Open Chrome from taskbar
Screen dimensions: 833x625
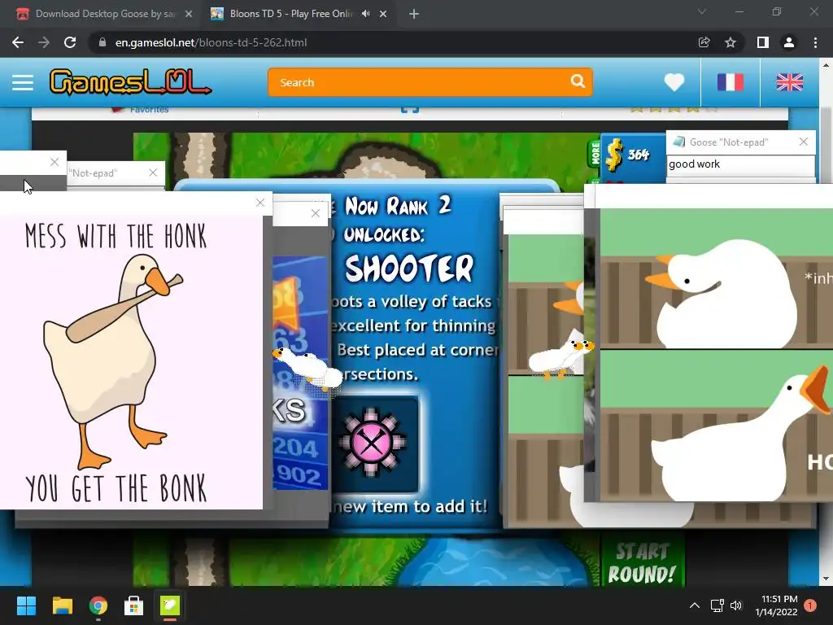98,605
